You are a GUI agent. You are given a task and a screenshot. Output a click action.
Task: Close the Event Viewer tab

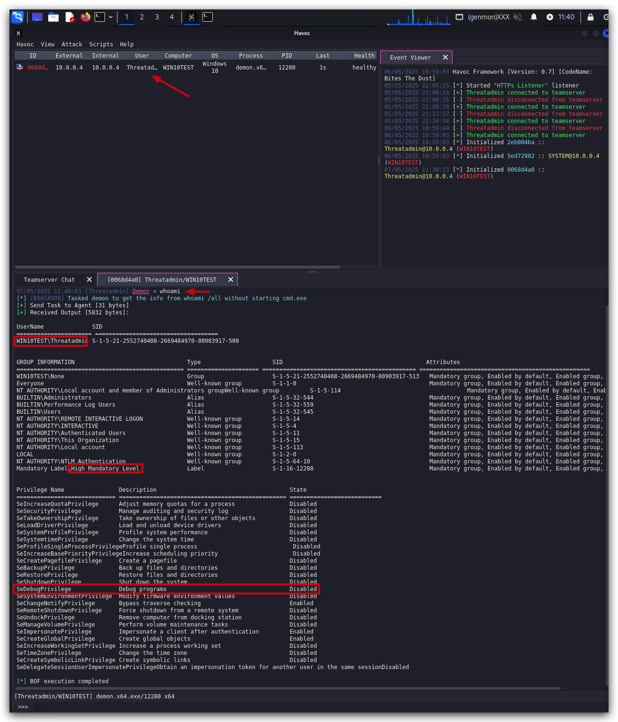[445, 57]
